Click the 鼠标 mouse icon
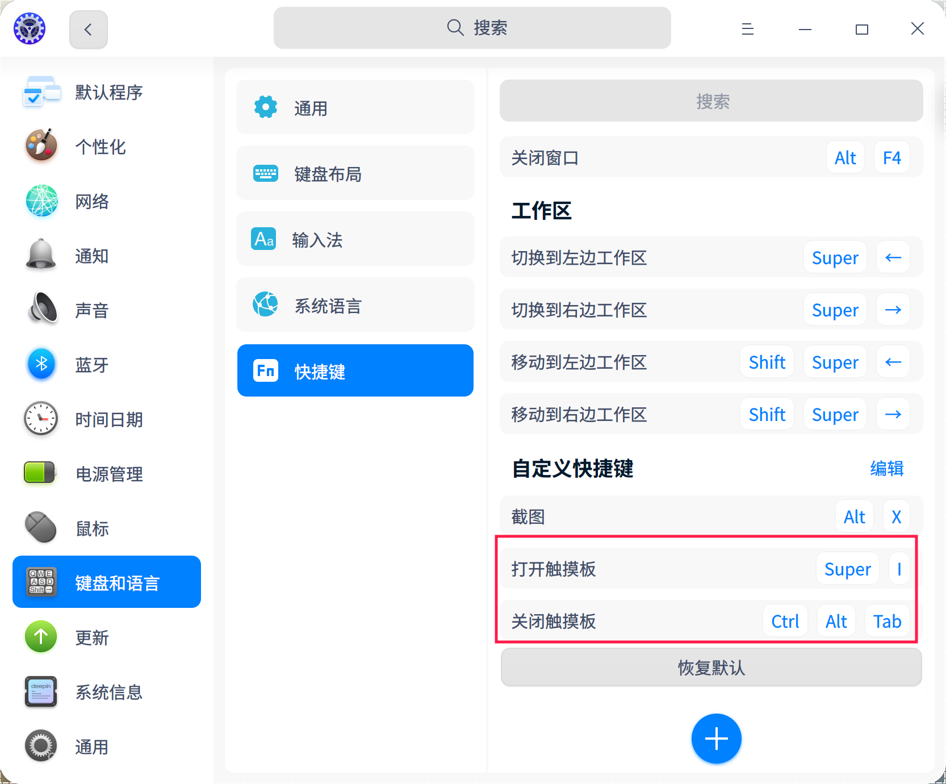Viewport: 946px width, 784px height. (41, 528)
